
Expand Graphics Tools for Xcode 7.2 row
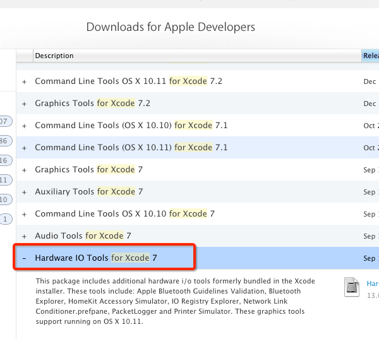coord(24,104)
